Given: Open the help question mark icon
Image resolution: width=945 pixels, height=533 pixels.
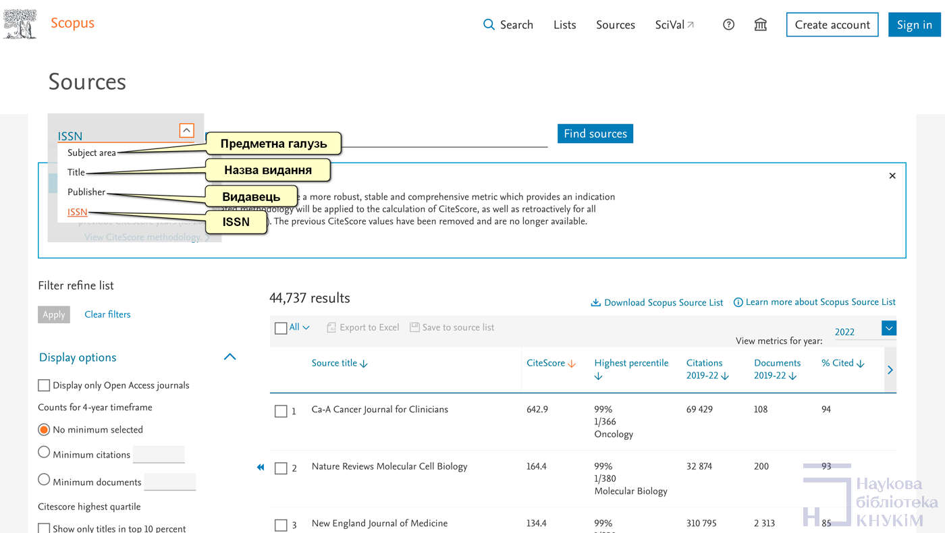Looking at the screenshot, I should tap(728, 25).
